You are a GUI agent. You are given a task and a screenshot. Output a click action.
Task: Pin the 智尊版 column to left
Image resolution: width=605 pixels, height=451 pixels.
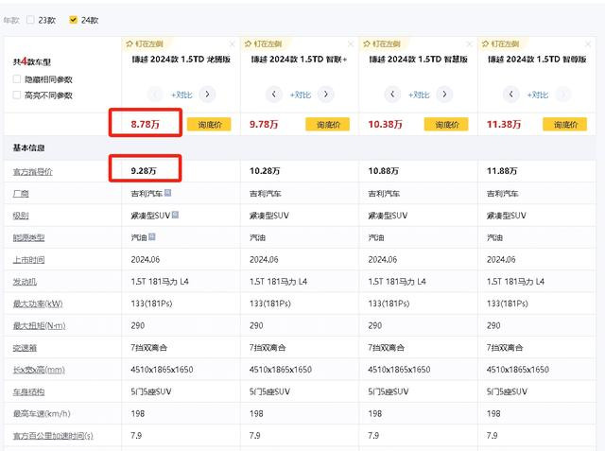pyautogui.click(x=500, y=44)
